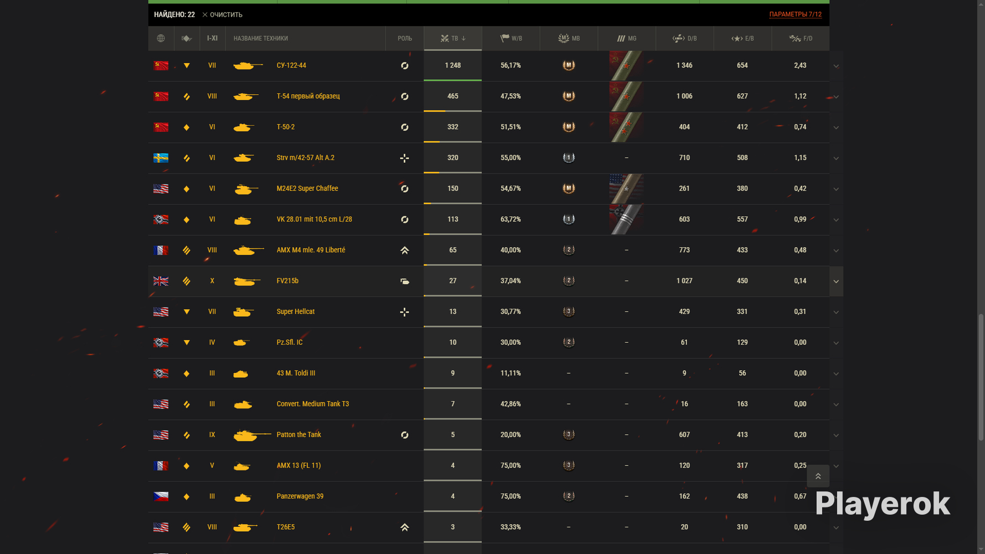Open СУ-122-44 vehicle link
Viewport: 985px width, 554px height.
291,65
